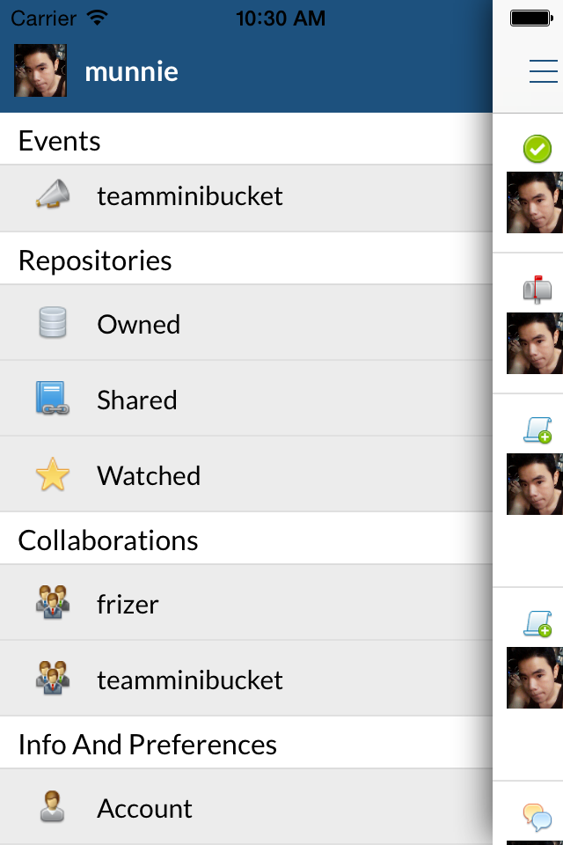Tap the yellow star Watched icon
This screenshot has width=563, height=845.
point(53,475)
